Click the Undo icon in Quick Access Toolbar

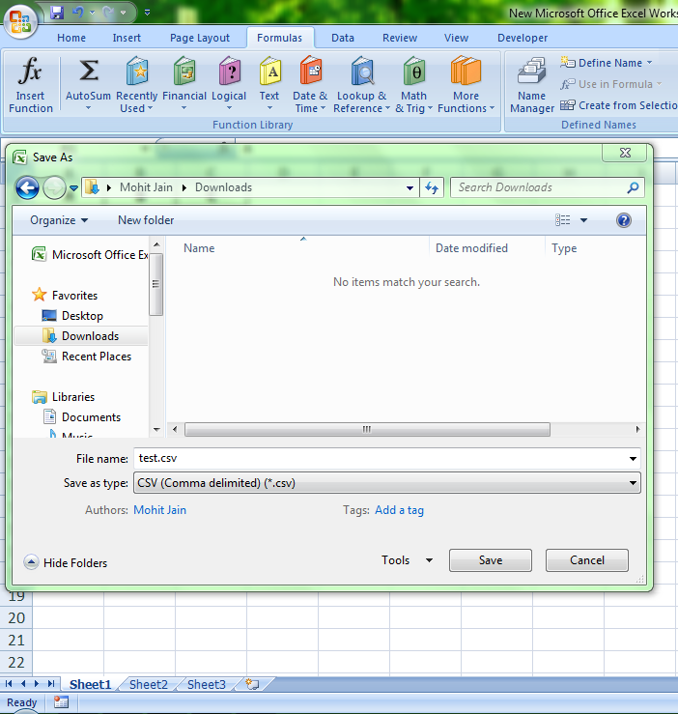(x=78, y=13)
